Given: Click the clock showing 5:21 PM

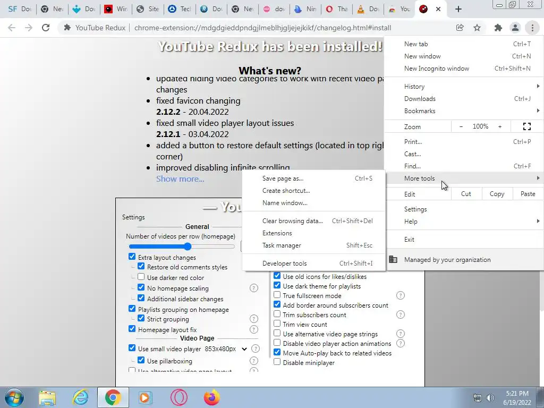Looking at the screenshot, I should (x=517, y=394).
